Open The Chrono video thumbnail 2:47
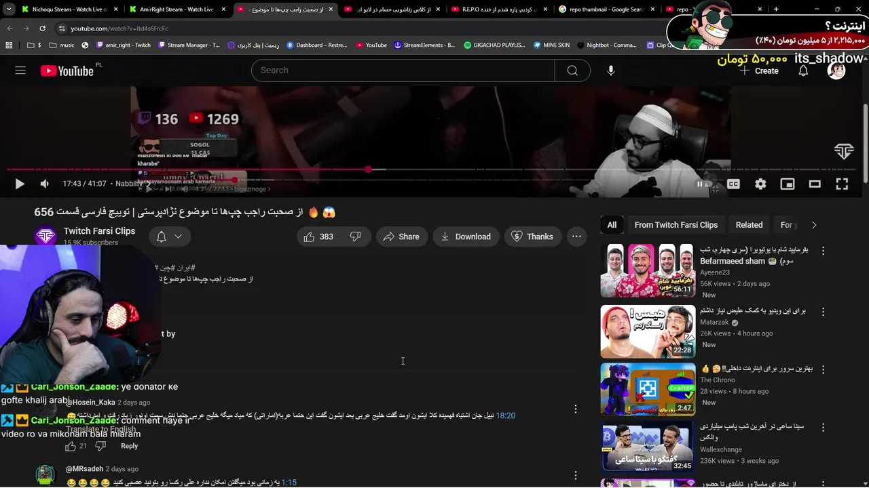This screenshot has width=869, height=488. coord(648,390)
